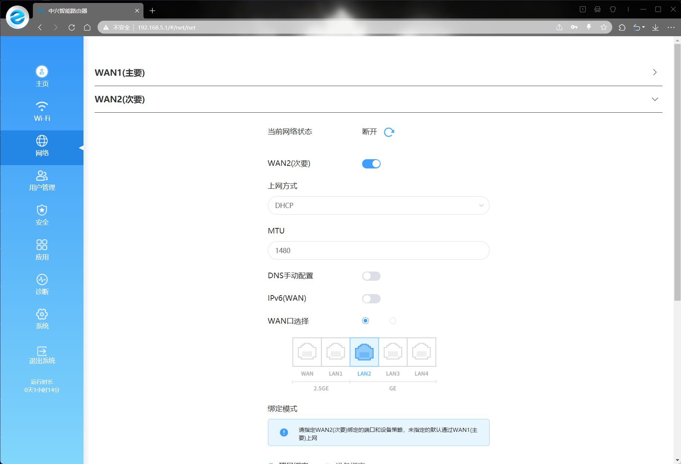The width and height of the screenshot is (681, 464).
Task: Enable the IPv6(WAN) toggle
Action: 371,298
